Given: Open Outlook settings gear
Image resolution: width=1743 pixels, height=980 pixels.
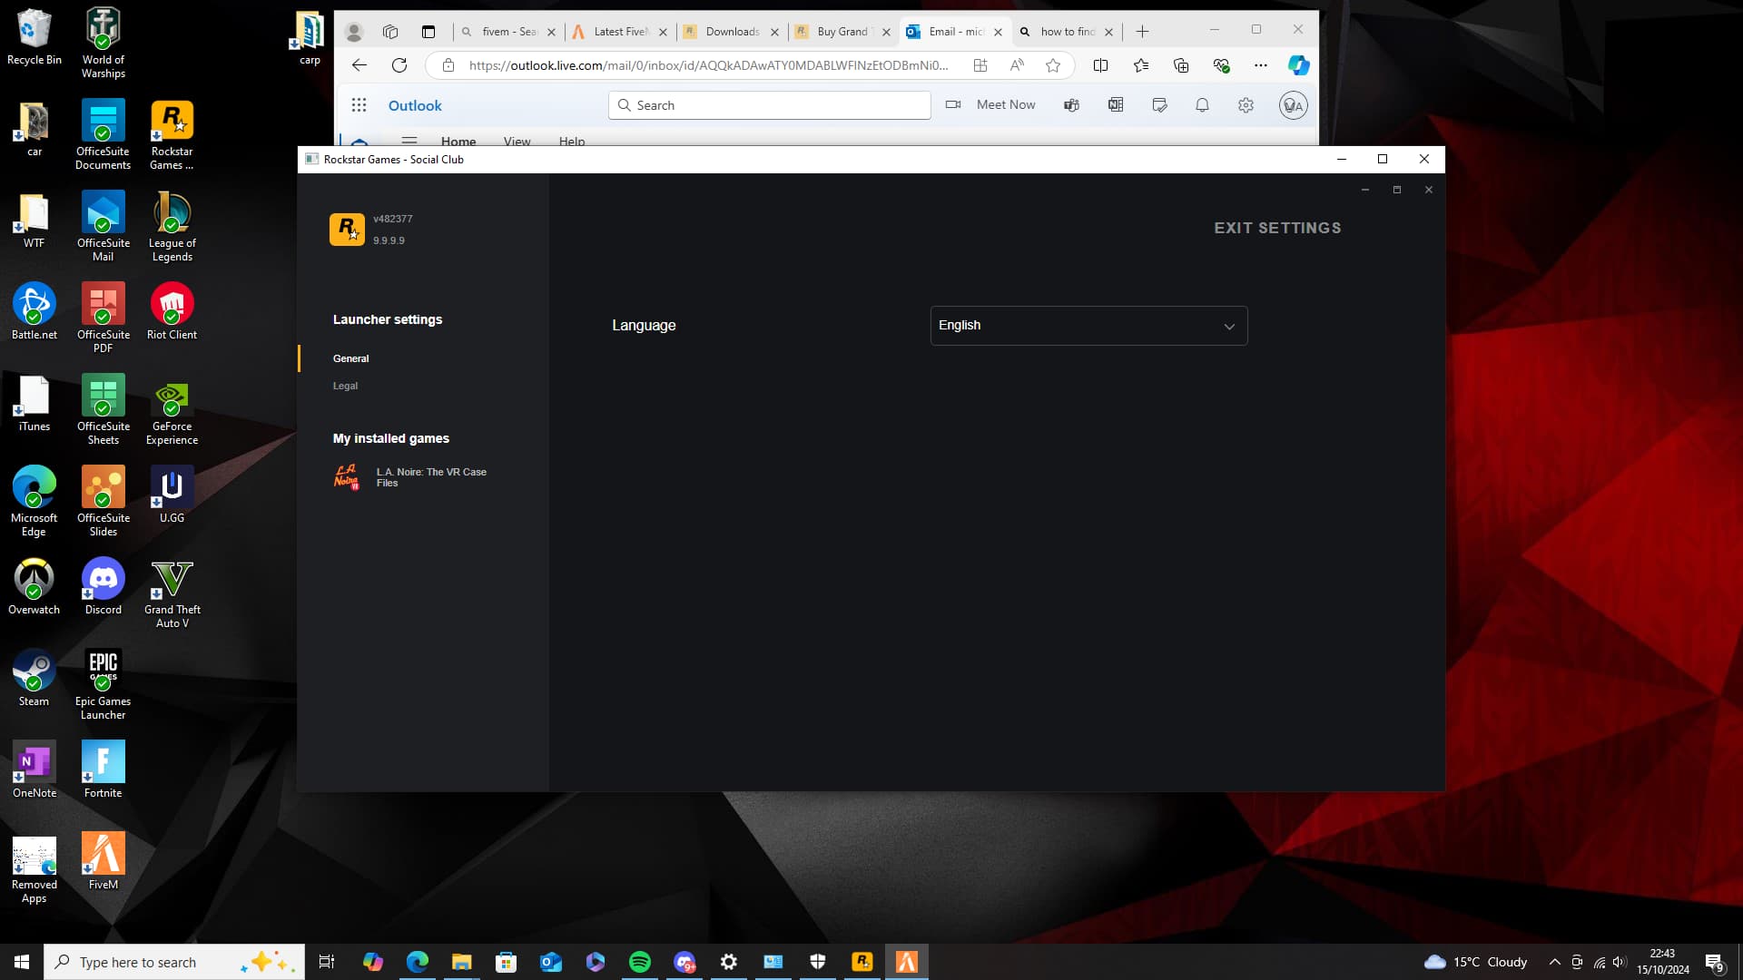Looking at the screenshot, I should 1246,105.
